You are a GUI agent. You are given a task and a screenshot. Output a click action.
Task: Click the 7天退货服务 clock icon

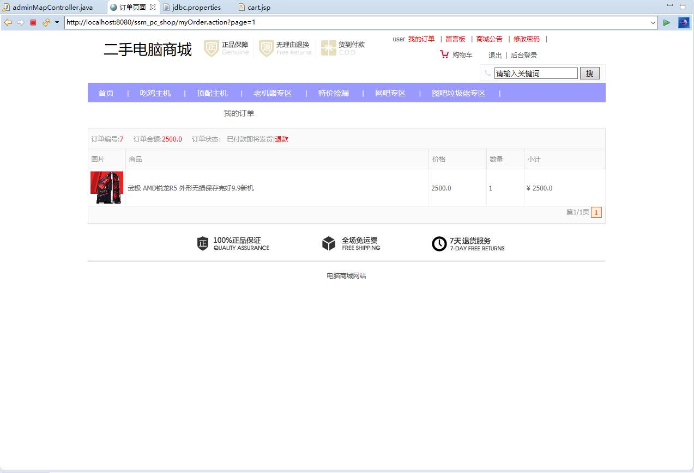pyautogui.click(x=439, y=244)
